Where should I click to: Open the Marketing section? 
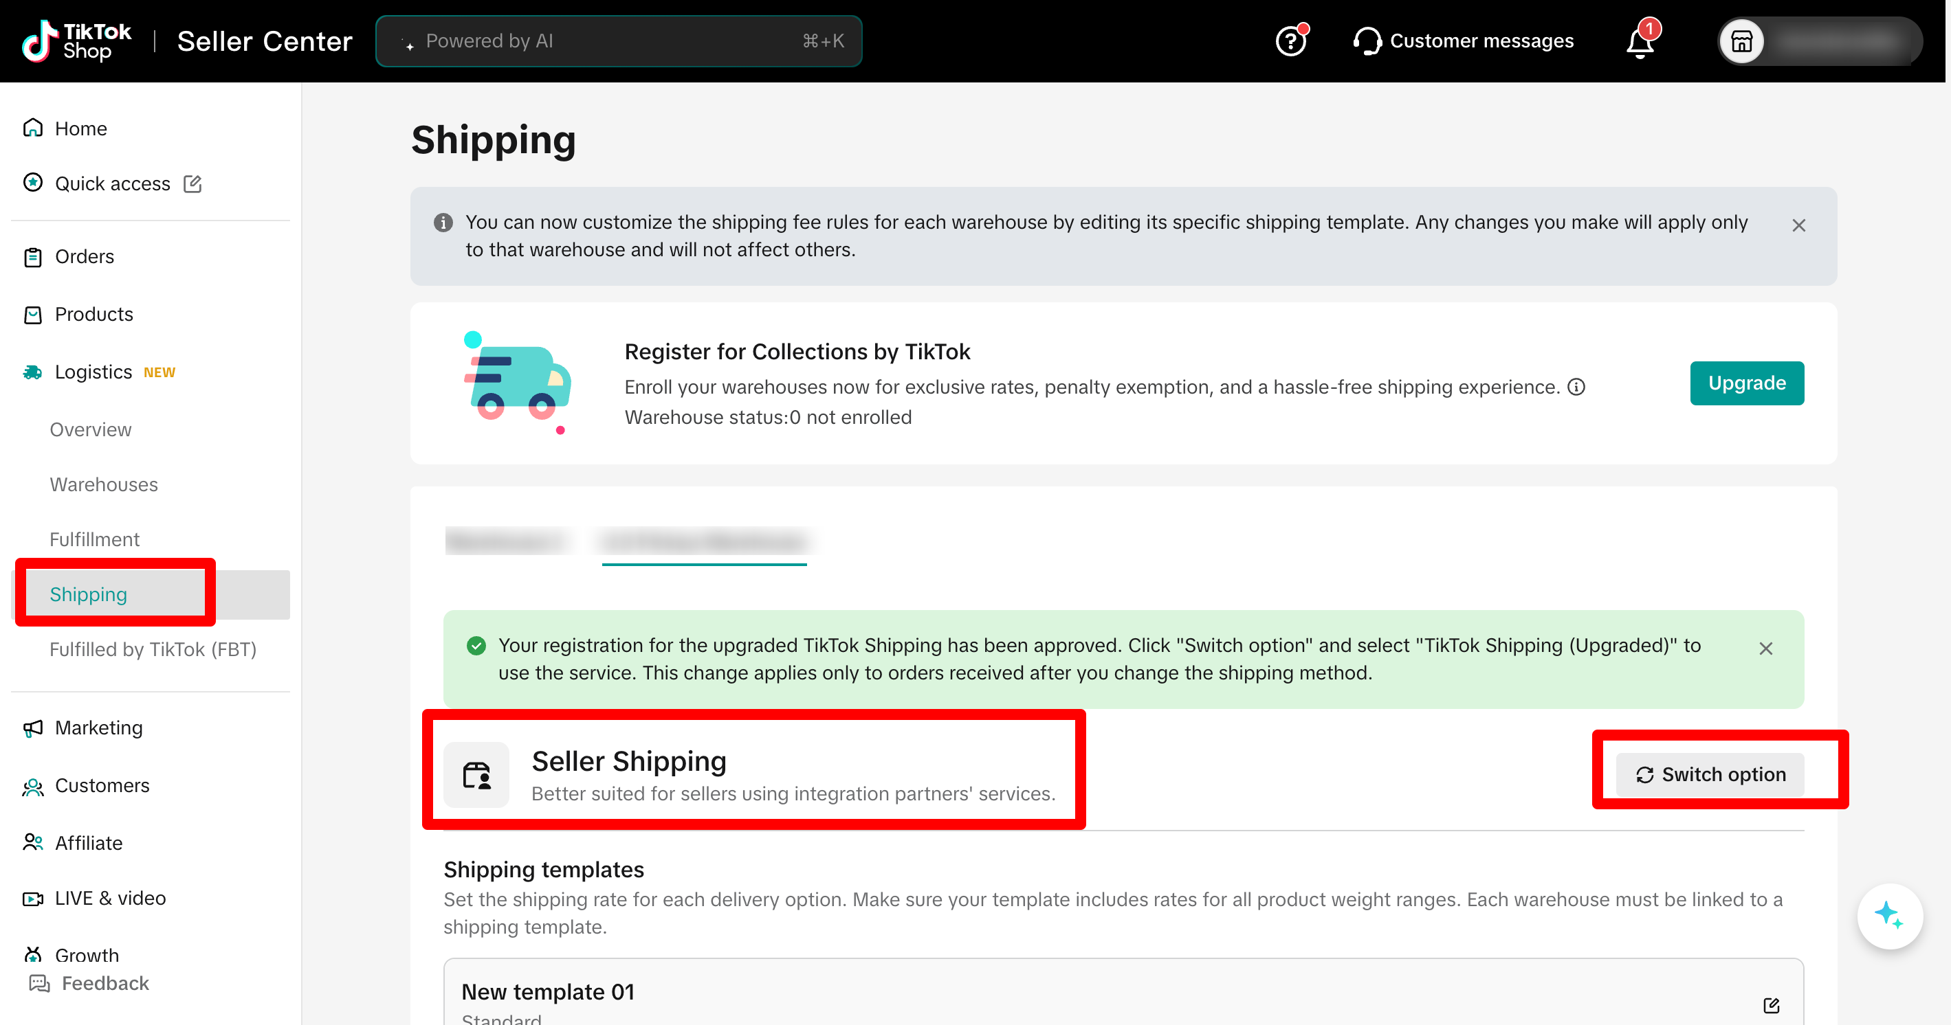pos(98,728)
